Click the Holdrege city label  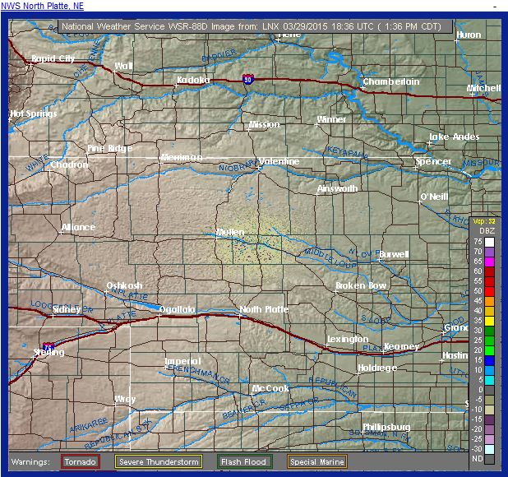[377, 368]
